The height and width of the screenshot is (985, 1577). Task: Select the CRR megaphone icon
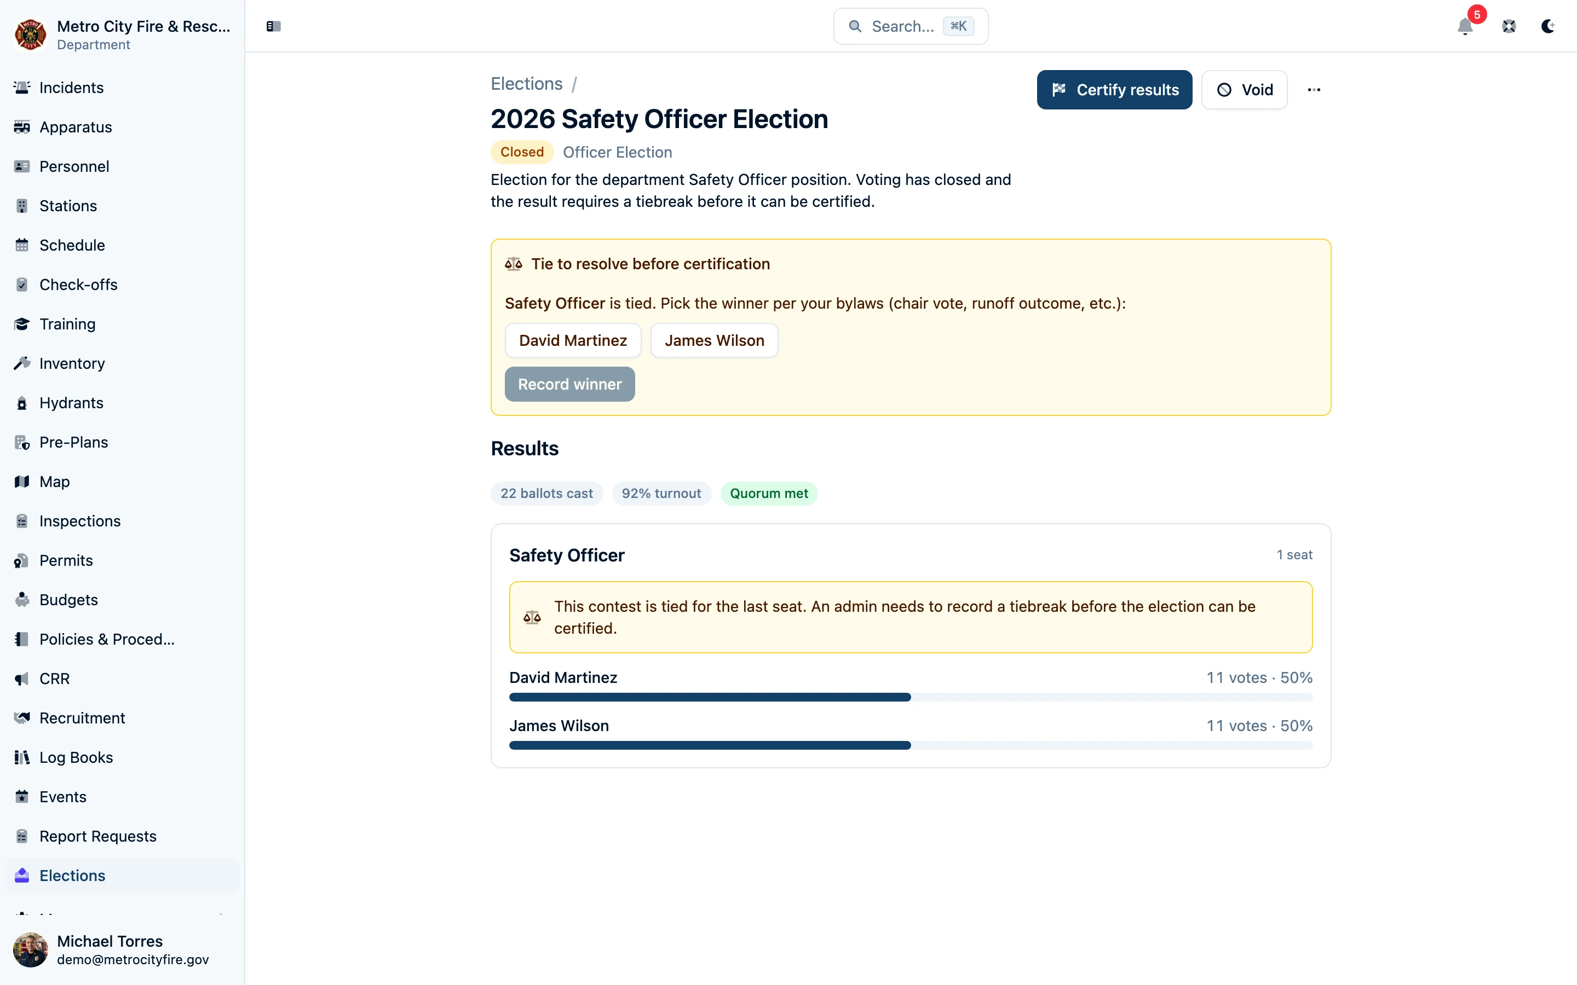[x=22, y=679]
